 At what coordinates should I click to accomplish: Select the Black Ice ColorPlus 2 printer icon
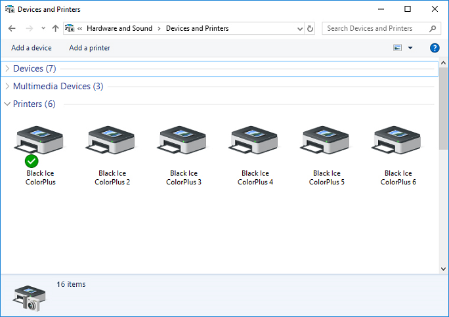point(110,139)
